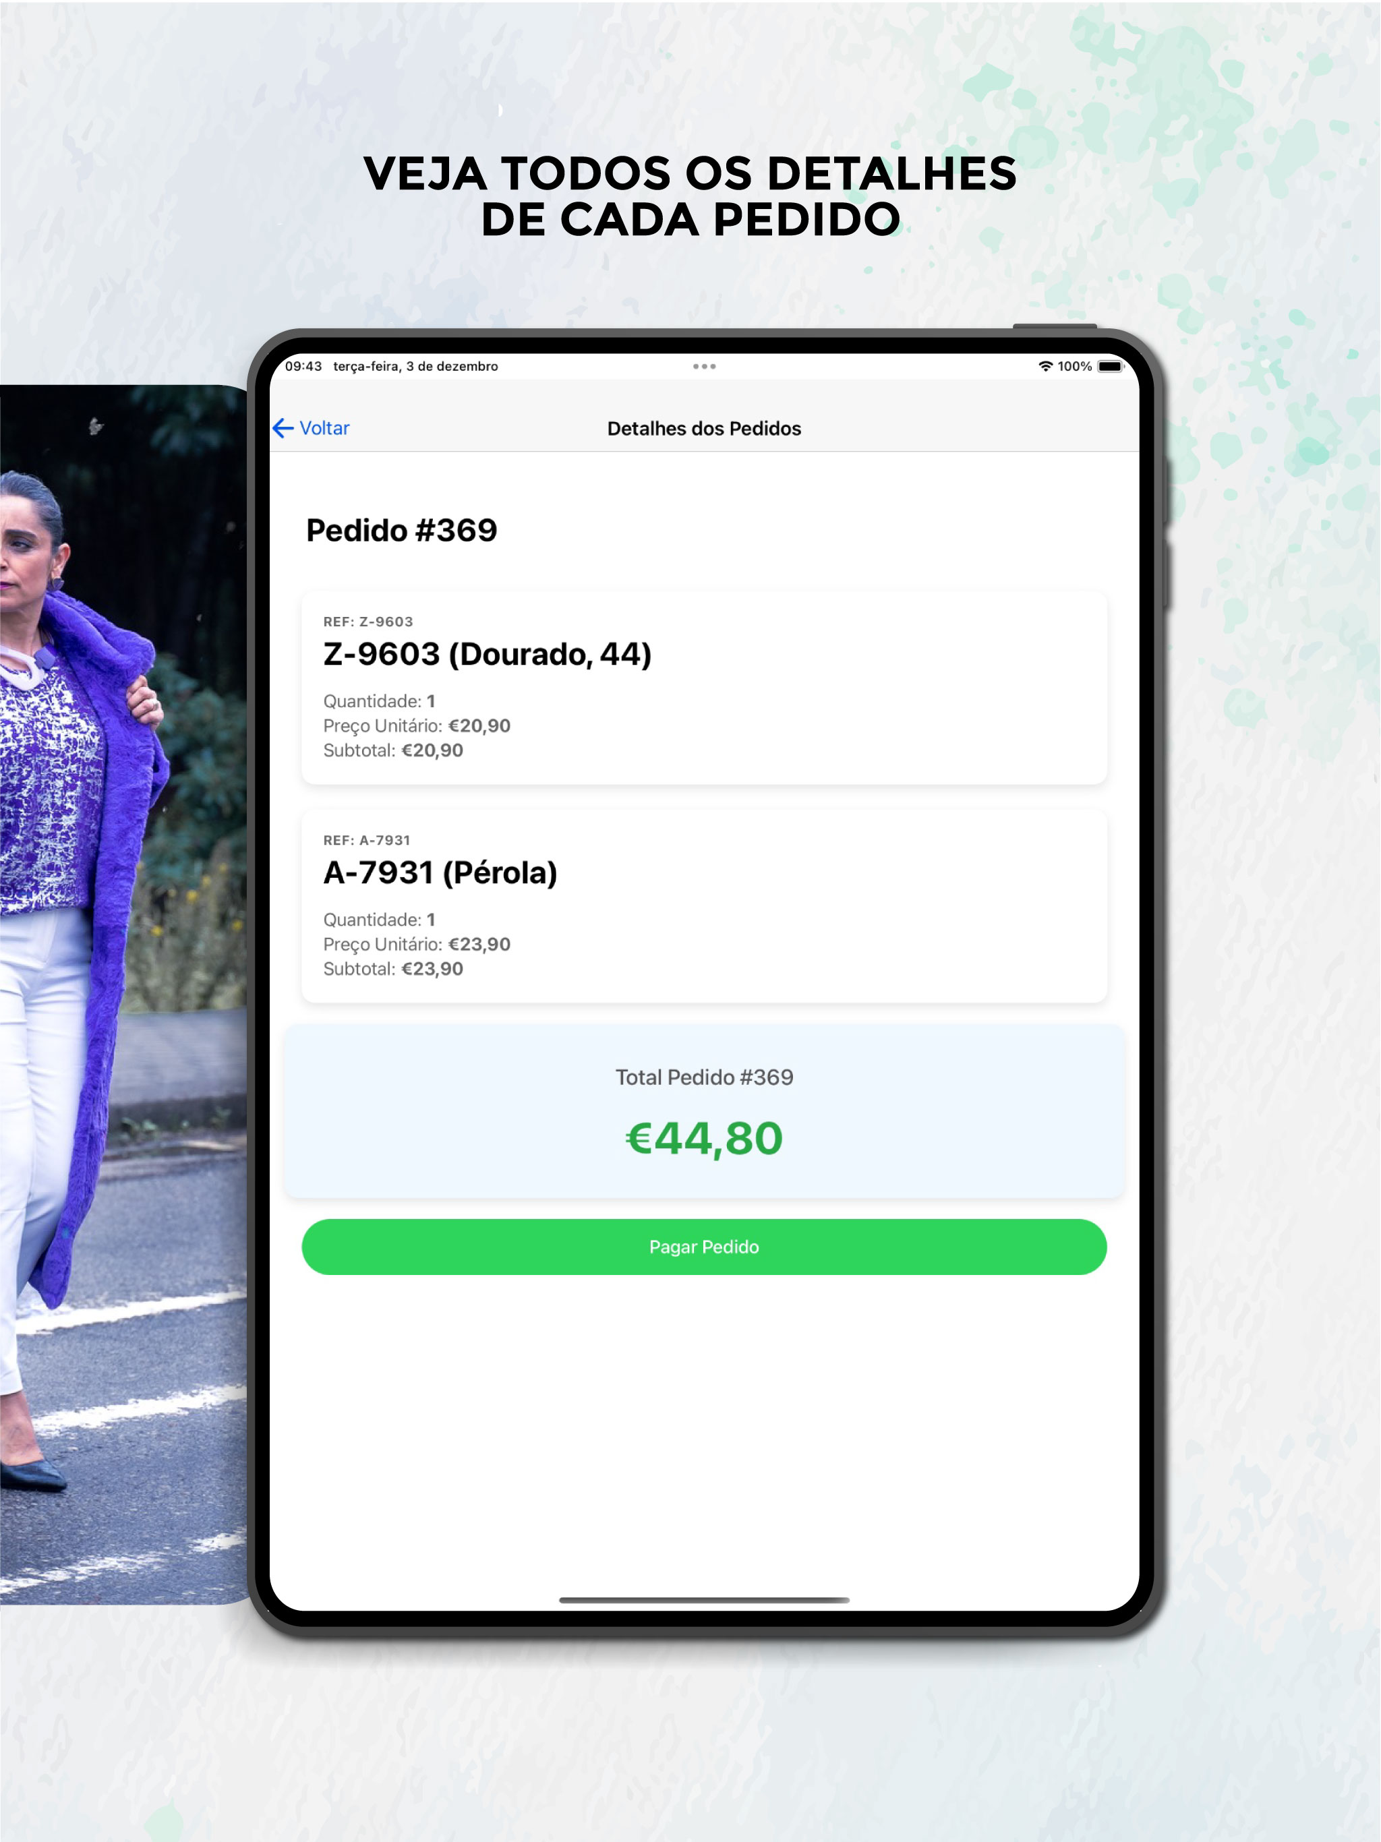Tap the €44,80 total amount
This screenshot has width=1381, height=1842.
[704, 1138]
